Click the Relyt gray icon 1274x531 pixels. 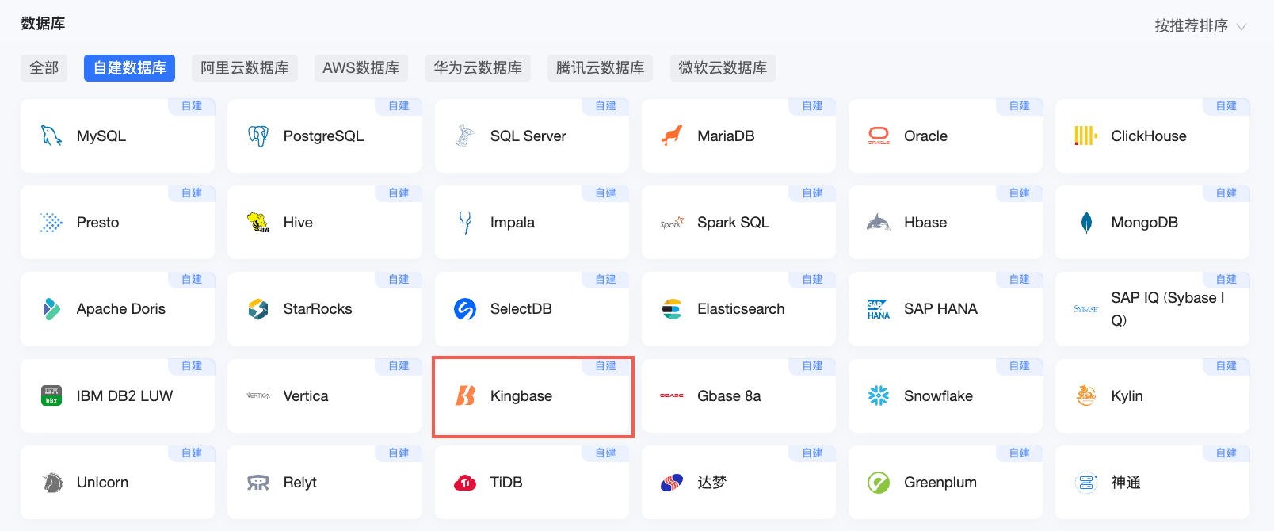(x=258, y=483)
